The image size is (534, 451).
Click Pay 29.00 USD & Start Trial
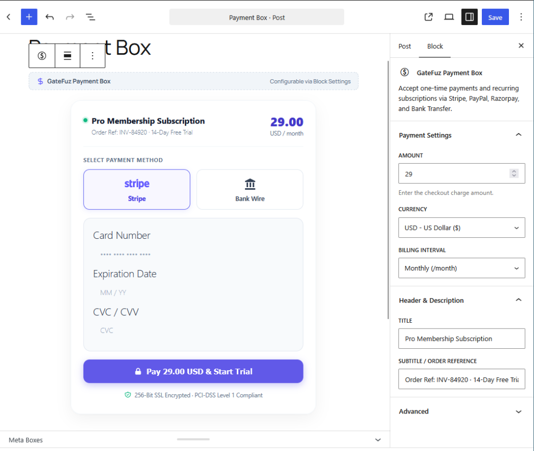[193, 371]
